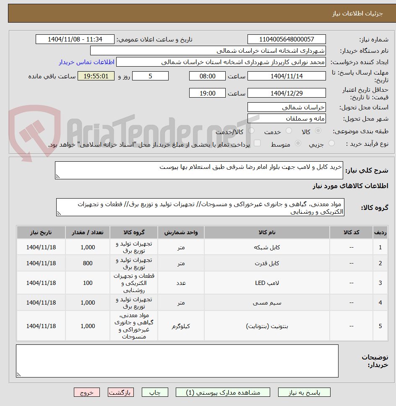Click the کد کالا column header
This screenshot has width=396, height=406.
point(352,233)
